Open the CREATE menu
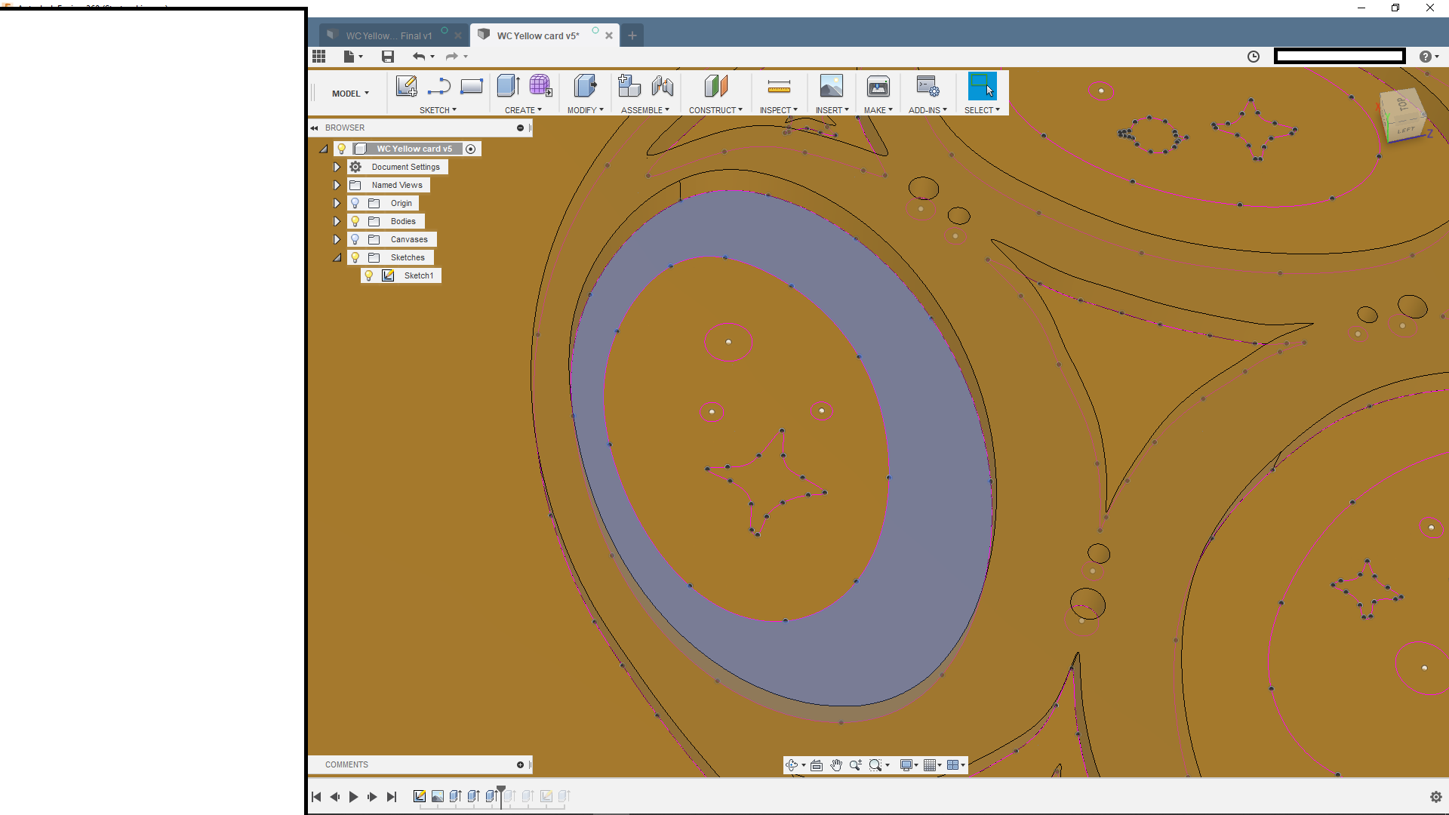 coord(523,110)
